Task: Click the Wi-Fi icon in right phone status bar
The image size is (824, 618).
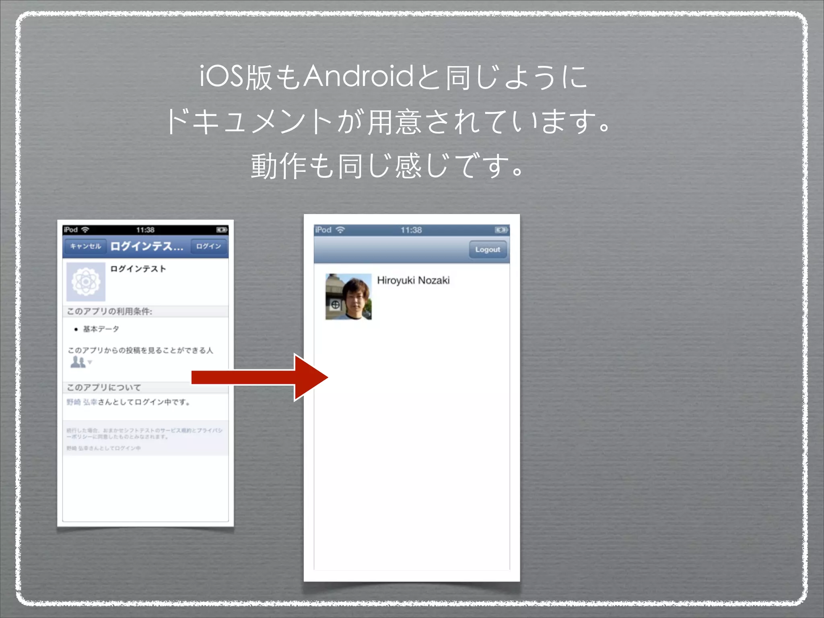Action: tap(340, 230)
